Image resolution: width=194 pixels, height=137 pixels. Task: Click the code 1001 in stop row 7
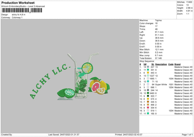tap(171, 84)
